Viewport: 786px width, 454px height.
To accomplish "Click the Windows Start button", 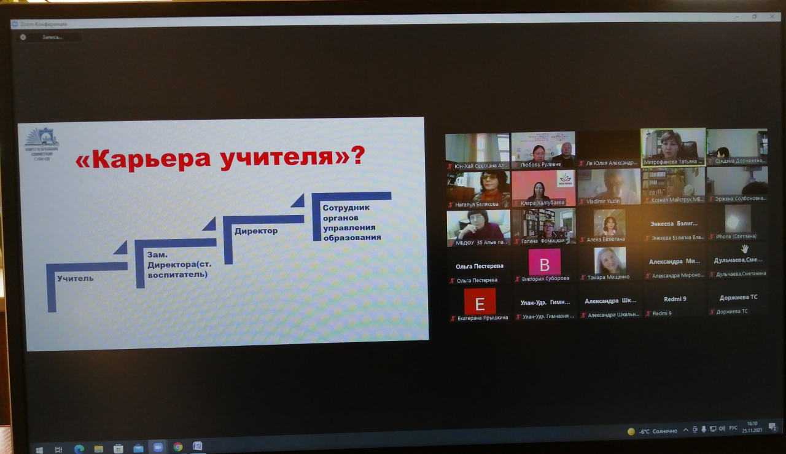I will point(39,450).
